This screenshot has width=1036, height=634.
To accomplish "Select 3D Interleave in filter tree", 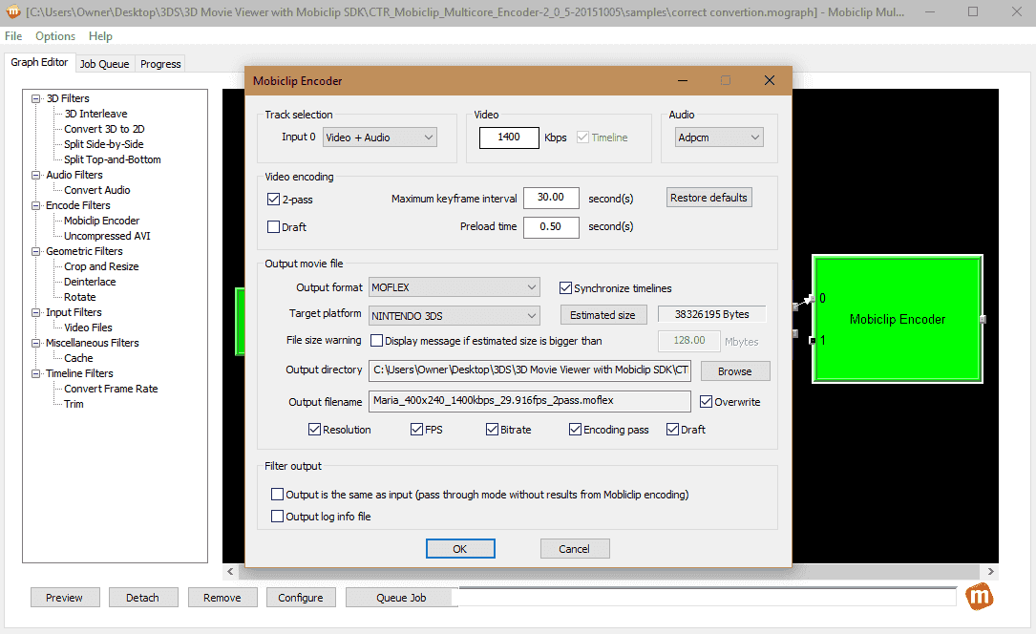I will (95, 114).
